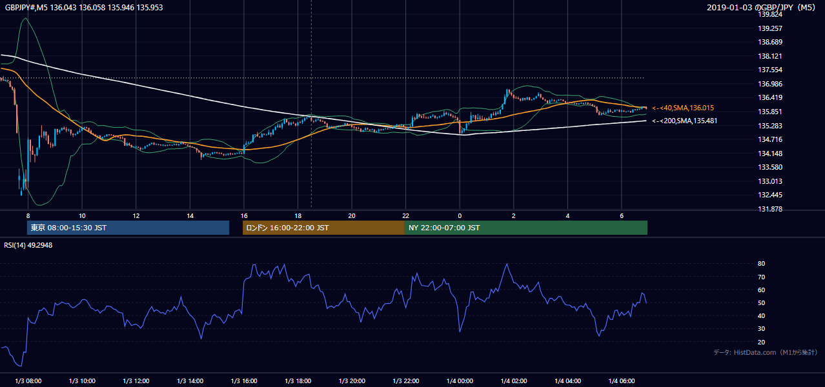Select the Tokyo session bar 東京 08:00-15:30 JST
The height and width of the screenshot is (387, 825).
click(x=128, y=228)
